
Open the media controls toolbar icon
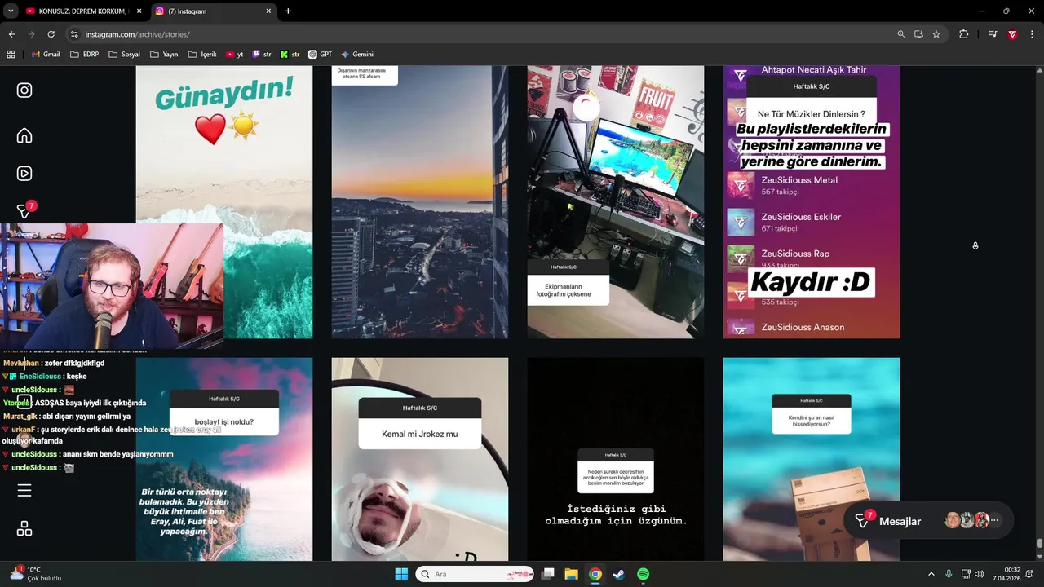(993, 34)
